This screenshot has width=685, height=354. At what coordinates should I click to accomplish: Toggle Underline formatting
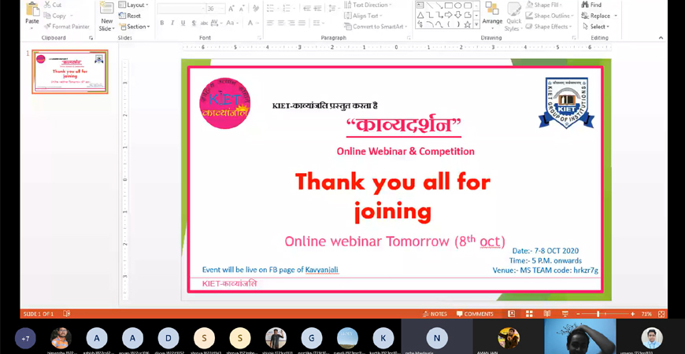coord(183,24)
